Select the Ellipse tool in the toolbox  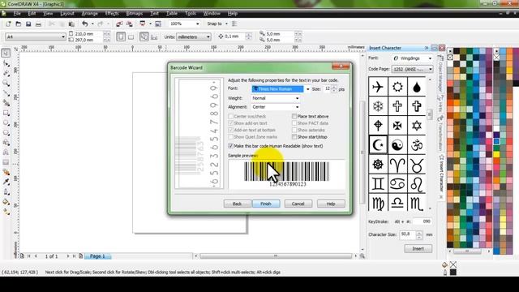point(6,122)
